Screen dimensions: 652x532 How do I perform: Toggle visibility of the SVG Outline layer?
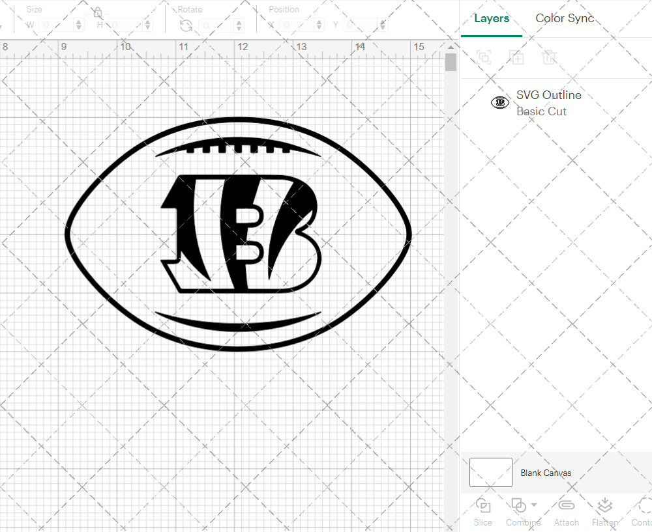coord(499,102)
